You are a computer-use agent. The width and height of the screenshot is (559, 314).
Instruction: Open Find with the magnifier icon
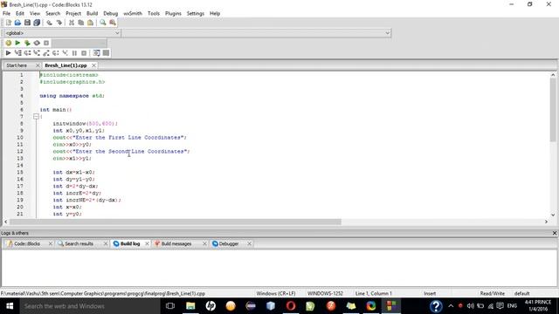(x=103, y=23)
